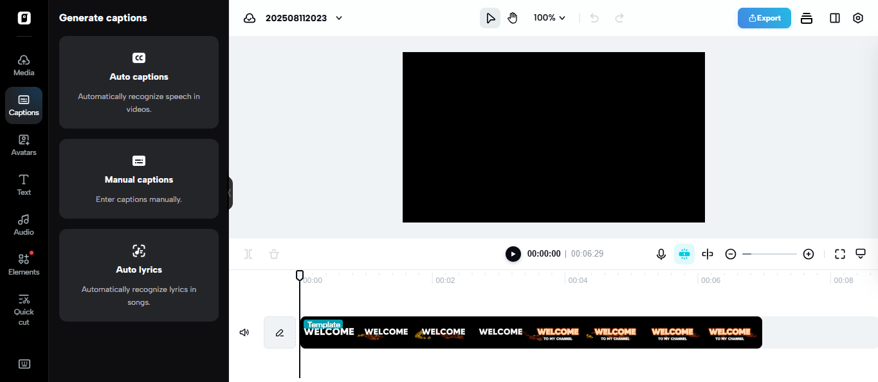Open the Audio panel
Image resolution: width=878 pixels, height=382 pixels.
coord(24,225)
